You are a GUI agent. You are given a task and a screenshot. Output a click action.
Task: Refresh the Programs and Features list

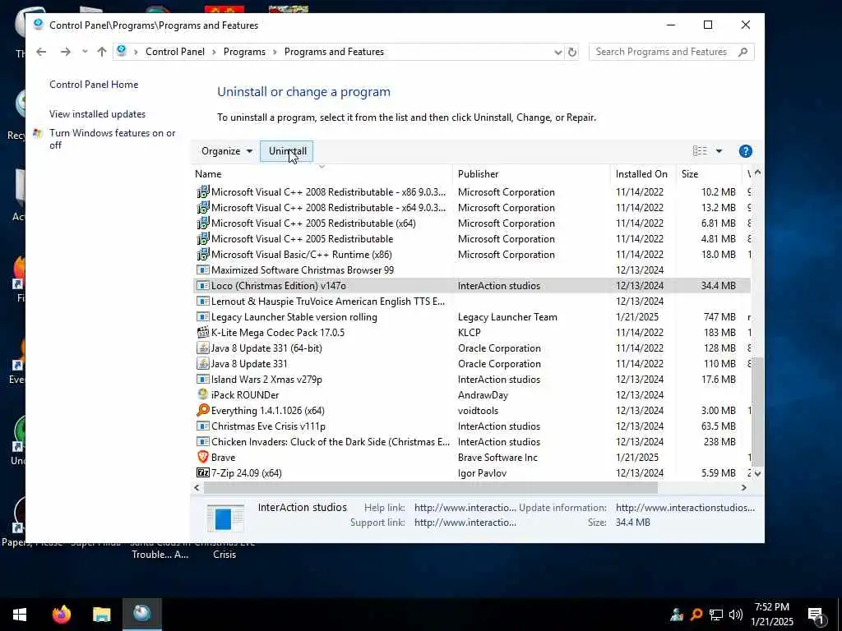point(572,52)
